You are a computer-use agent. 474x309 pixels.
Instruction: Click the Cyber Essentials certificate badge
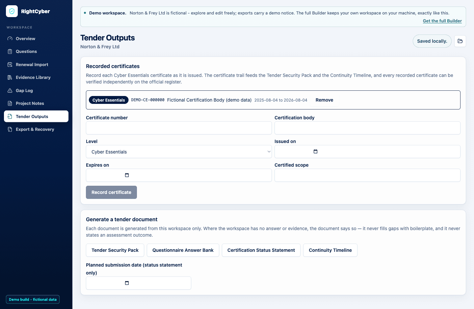click(109, 100)
